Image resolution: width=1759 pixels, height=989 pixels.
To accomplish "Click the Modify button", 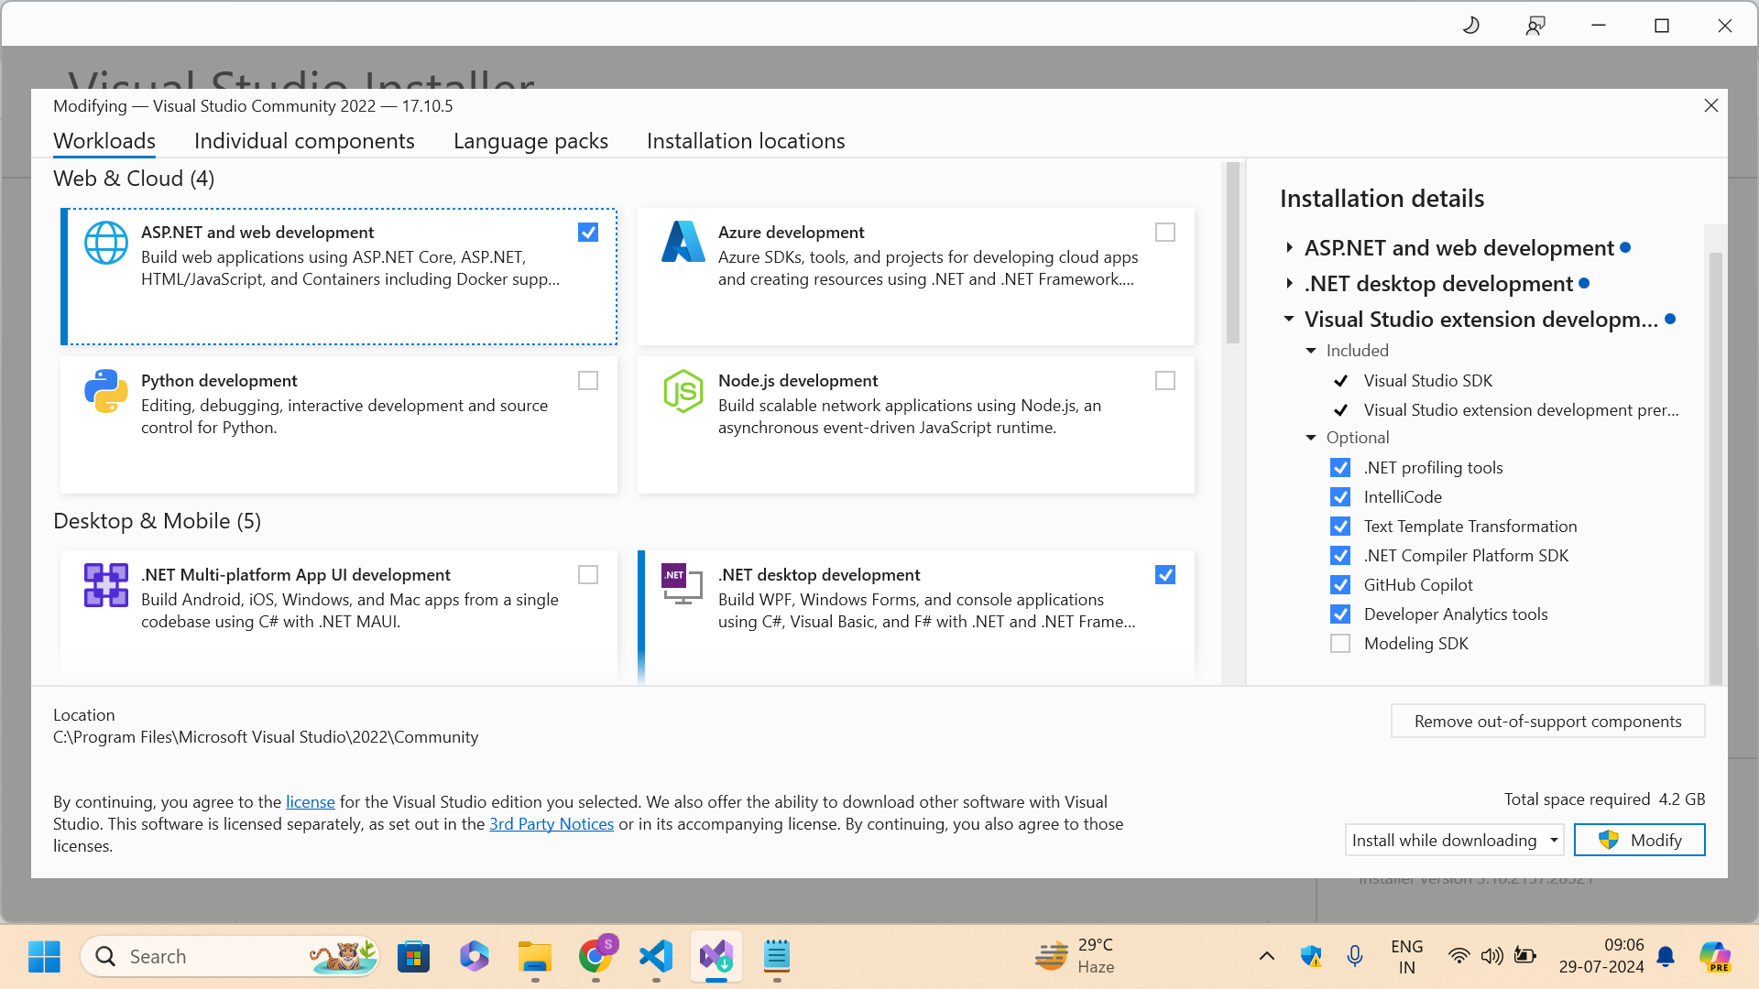I will click(1639, 841).
